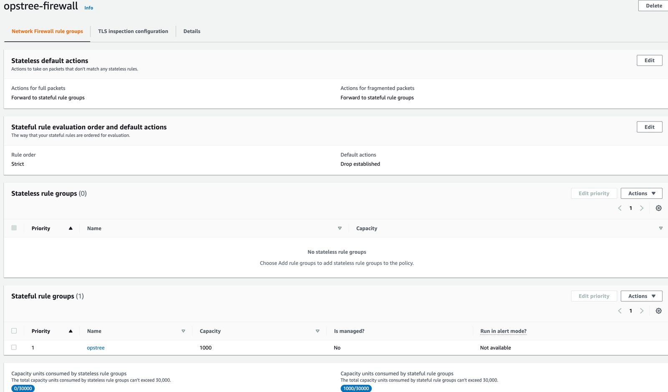The image size is (668, 392).
Task: Go to previous page in stateful rule groups
Action: click(620, 311)
